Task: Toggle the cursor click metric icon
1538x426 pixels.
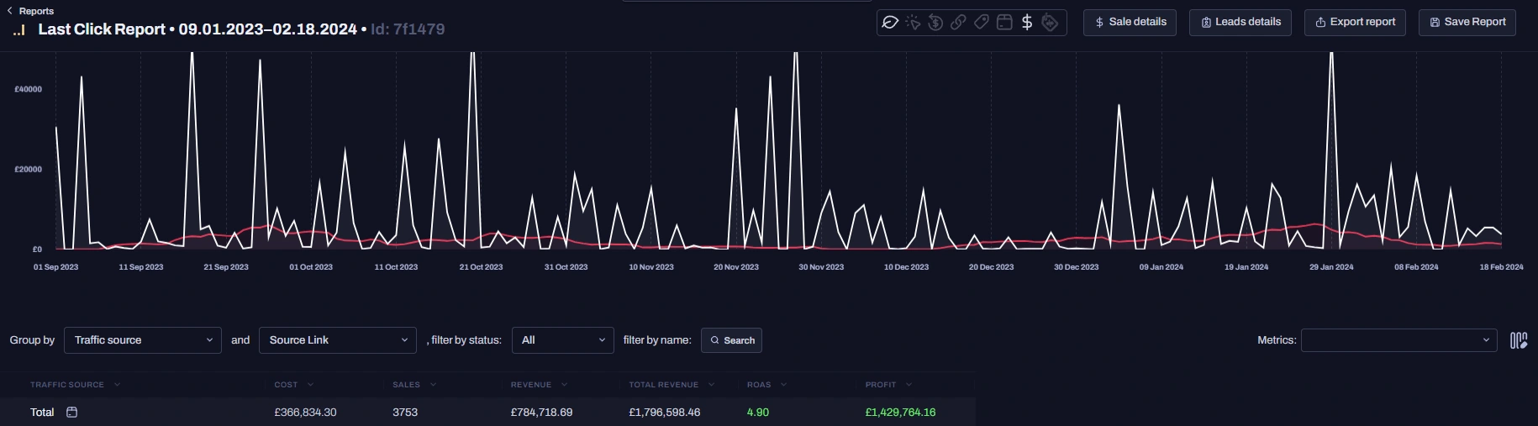Action: coord(913,23)
